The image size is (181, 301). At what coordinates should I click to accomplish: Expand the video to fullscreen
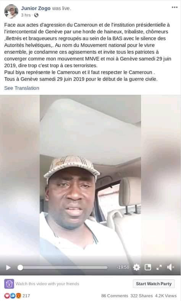(159, 267)
